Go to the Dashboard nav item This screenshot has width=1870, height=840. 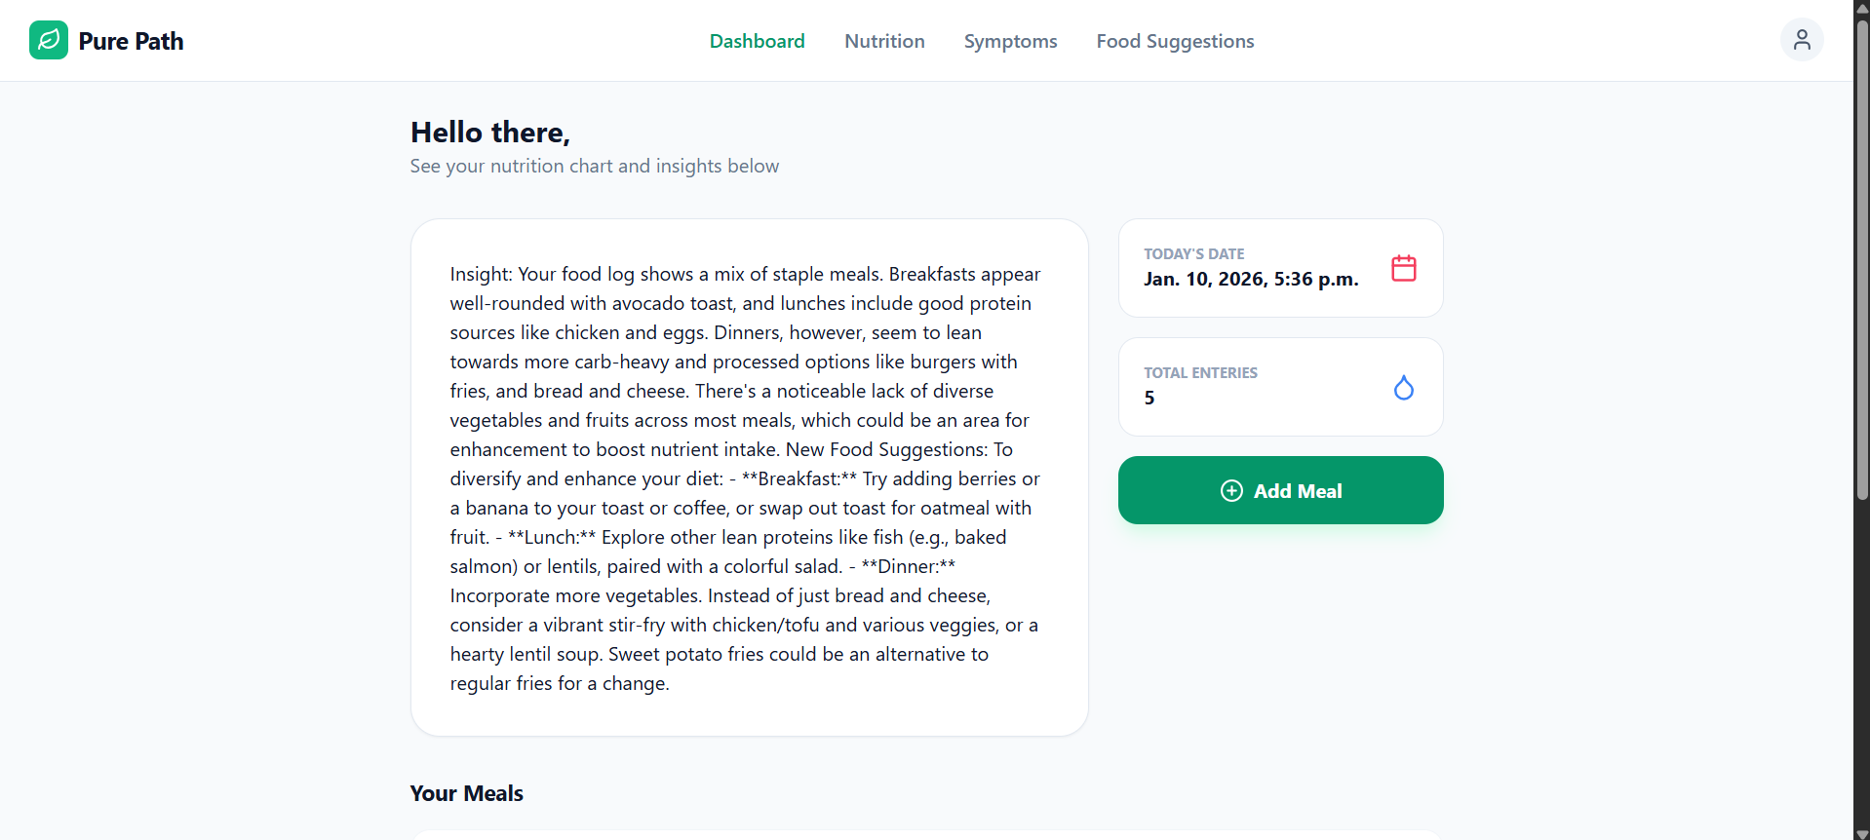pyautogui.click(x=757, y=41)
